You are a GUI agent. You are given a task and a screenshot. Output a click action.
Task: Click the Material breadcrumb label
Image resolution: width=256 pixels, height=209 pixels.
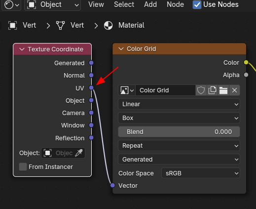131,25
